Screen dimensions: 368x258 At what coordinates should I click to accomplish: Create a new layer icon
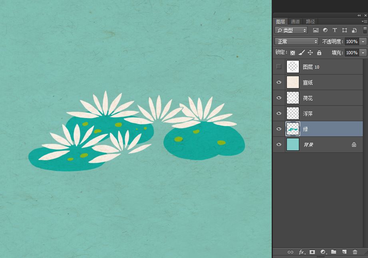(344, 252)
